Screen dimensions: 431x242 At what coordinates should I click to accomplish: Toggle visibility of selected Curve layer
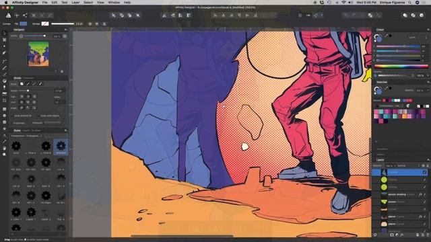[x=425, y=172]
